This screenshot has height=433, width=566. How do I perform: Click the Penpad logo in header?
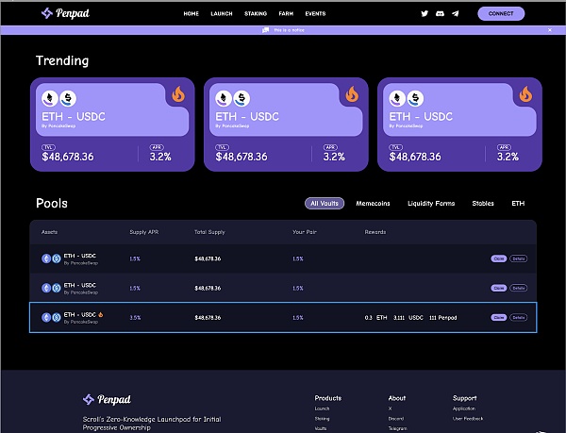(64, 14)
